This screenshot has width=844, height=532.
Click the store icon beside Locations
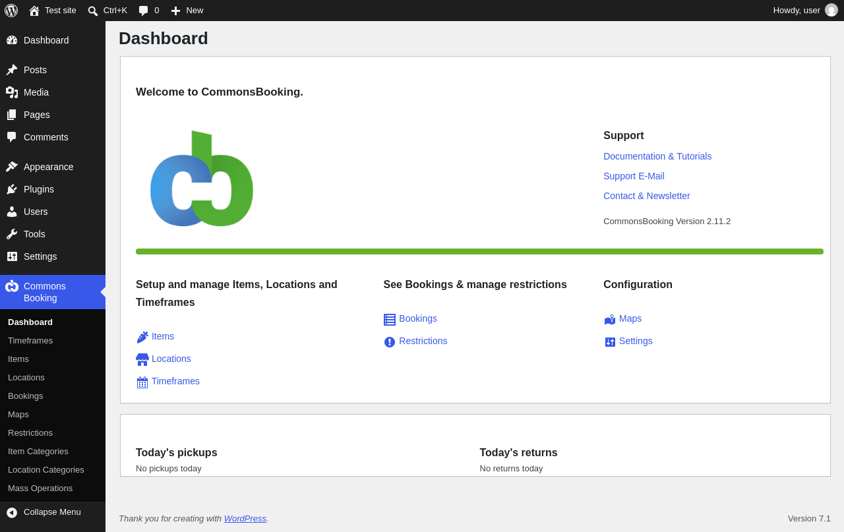tap(142, 359)
